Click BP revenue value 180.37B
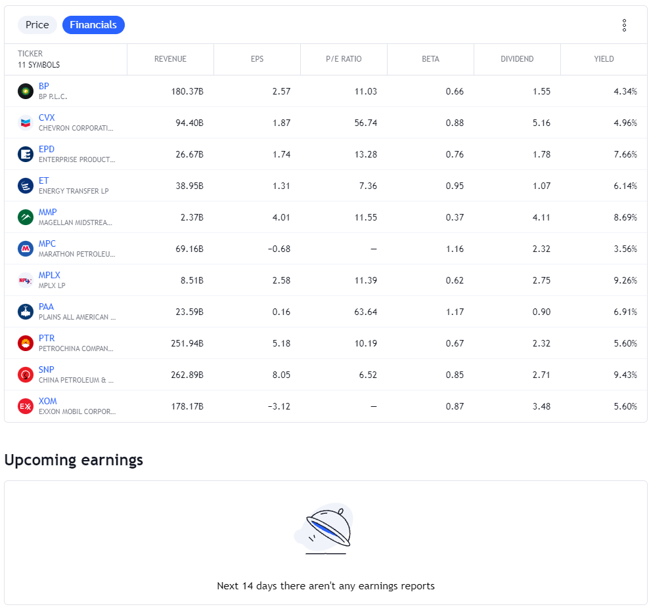The image size is (672, 609). point(187,91)
